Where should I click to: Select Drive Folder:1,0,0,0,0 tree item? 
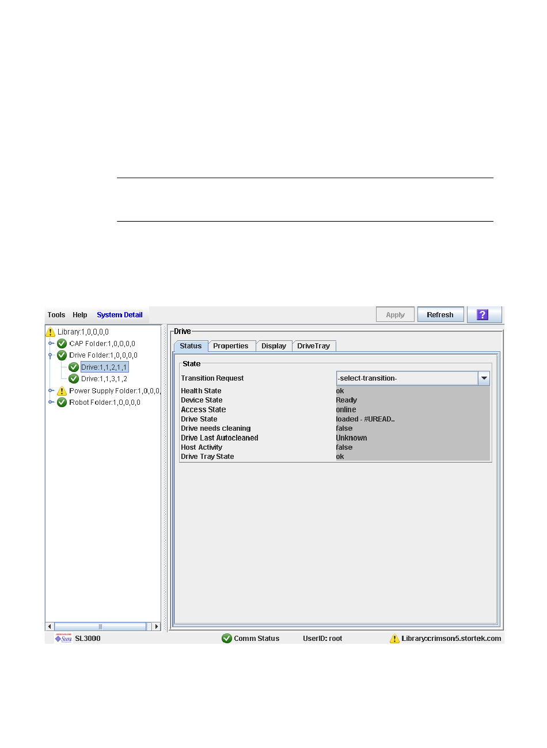[104, 355]
